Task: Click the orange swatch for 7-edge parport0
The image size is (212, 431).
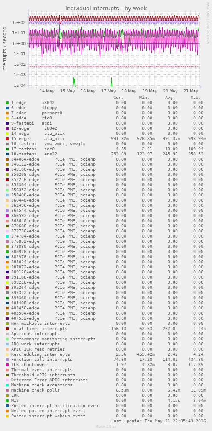Action: pyautogui.click(x=7, y=113)
